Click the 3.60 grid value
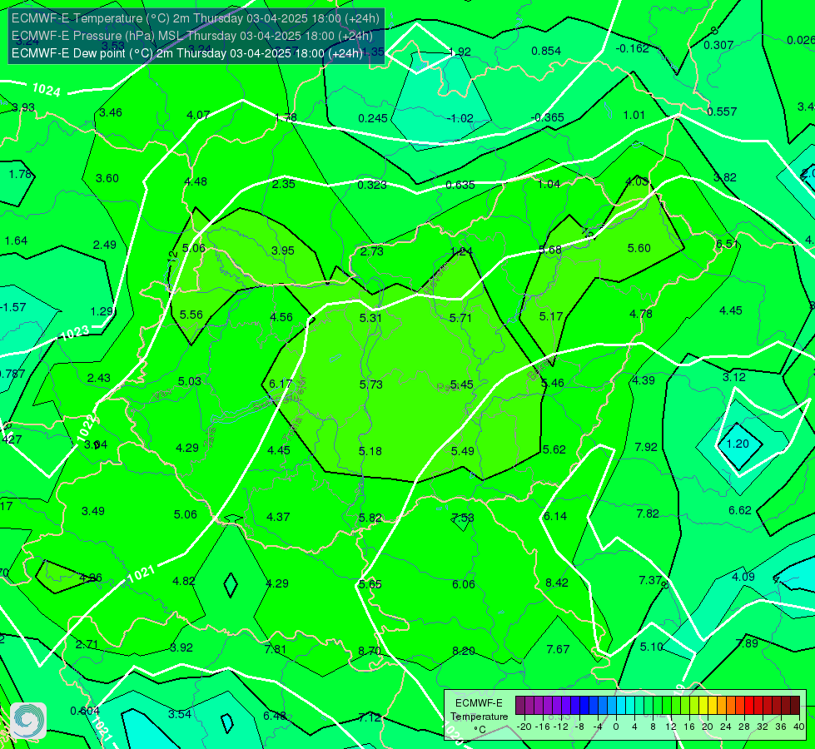The width and height of the screenshot is (815, 749). 107,178
